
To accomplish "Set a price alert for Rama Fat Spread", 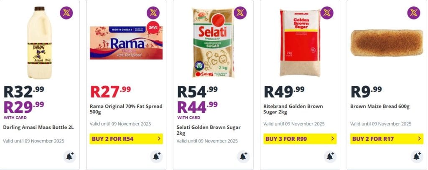I will pyautogui.click(x=156, y=157).
